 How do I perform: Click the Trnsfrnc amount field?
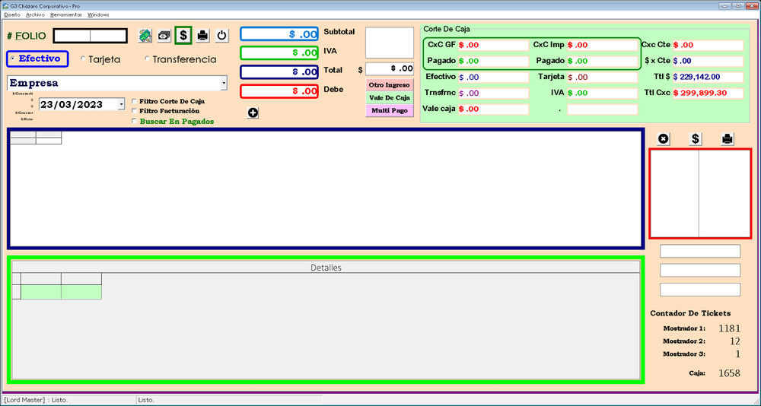(493, 93)
